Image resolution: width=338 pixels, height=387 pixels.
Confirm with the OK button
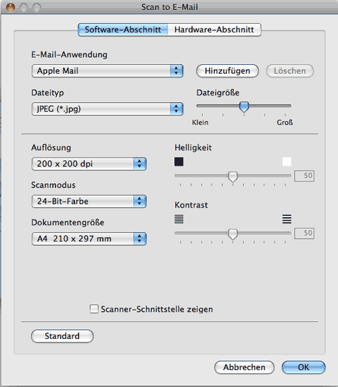click(x=304, y=367)
